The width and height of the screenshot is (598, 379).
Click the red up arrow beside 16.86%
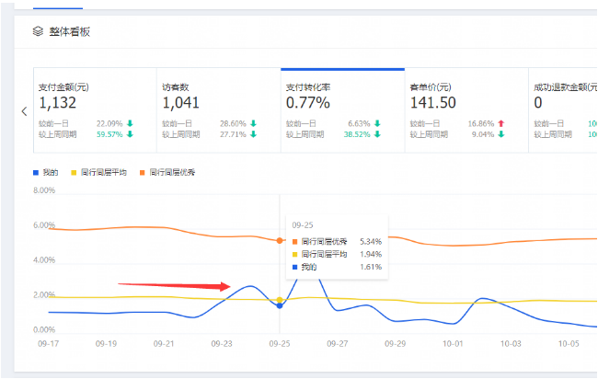coord(501,123)
